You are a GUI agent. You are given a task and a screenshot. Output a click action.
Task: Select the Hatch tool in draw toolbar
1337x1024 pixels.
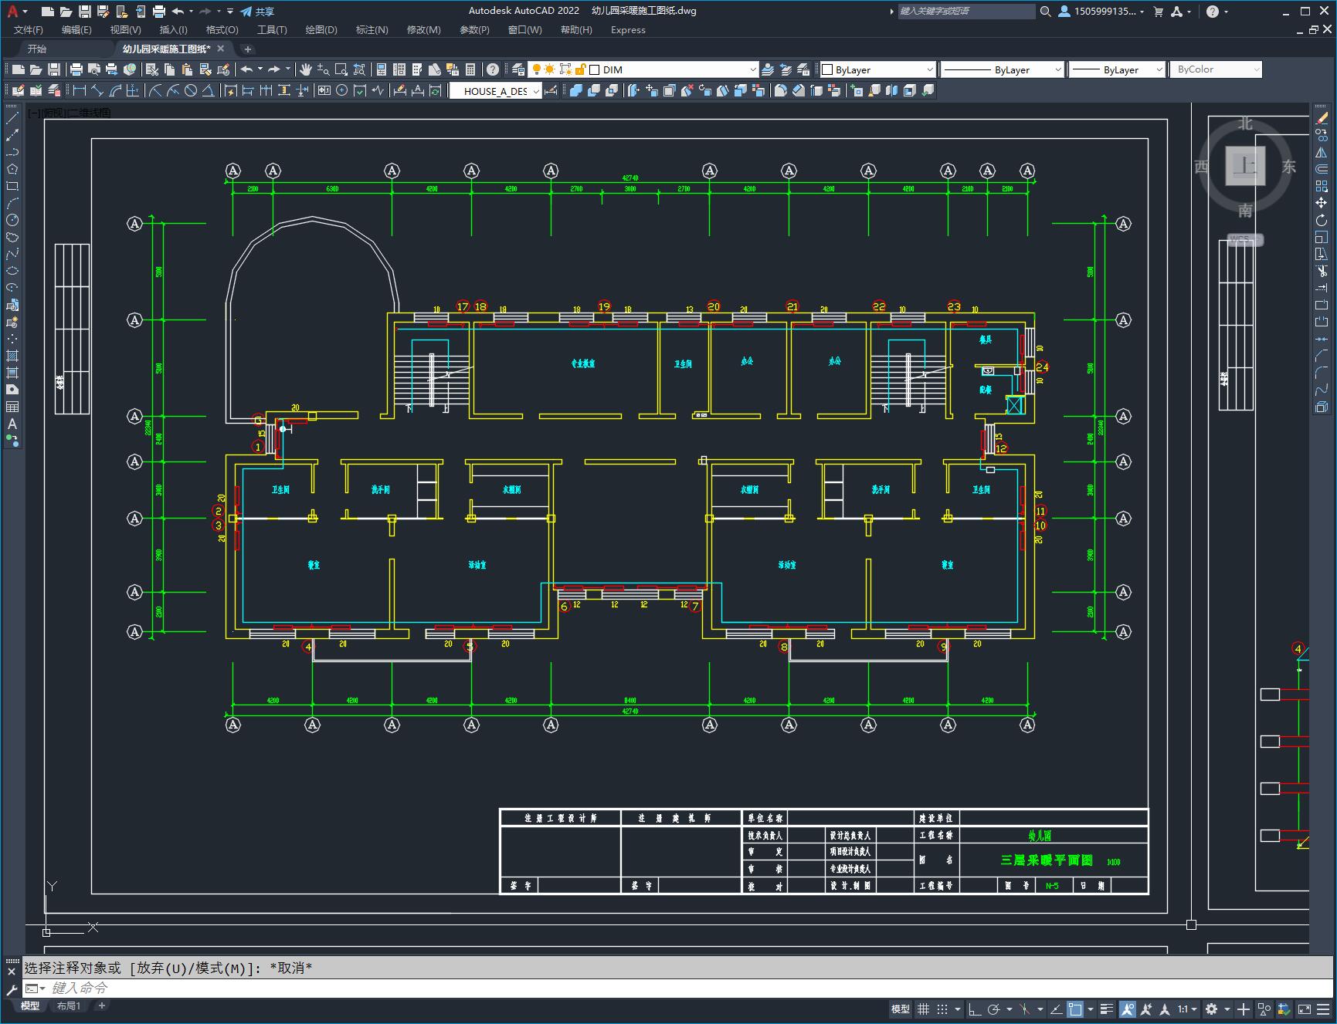pos(12,356)
